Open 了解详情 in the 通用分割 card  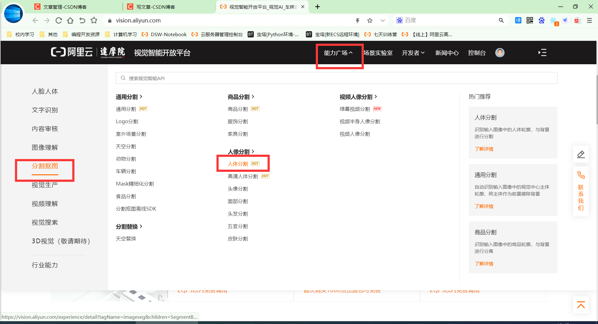pyautogui.click(x=484, y=206)
